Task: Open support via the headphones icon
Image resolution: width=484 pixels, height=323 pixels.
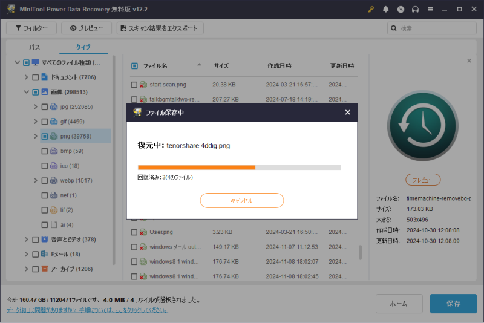Action: pyautogui.click(x=416, y=10)
